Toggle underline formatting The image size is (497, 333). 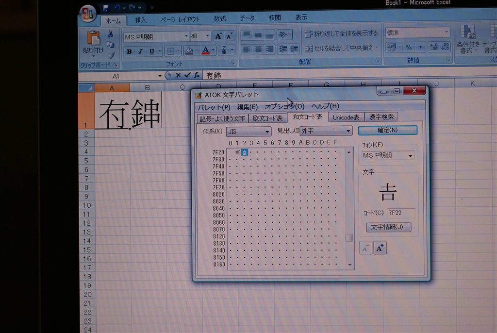point(152,51)
